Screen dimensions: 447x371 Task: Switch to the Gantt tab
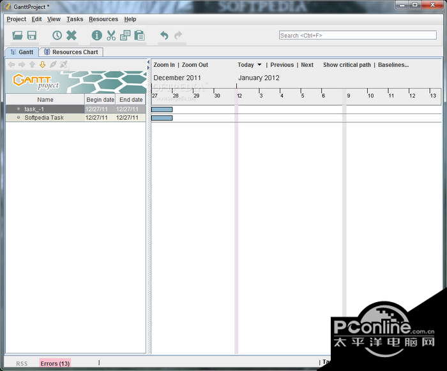[22, 52]
